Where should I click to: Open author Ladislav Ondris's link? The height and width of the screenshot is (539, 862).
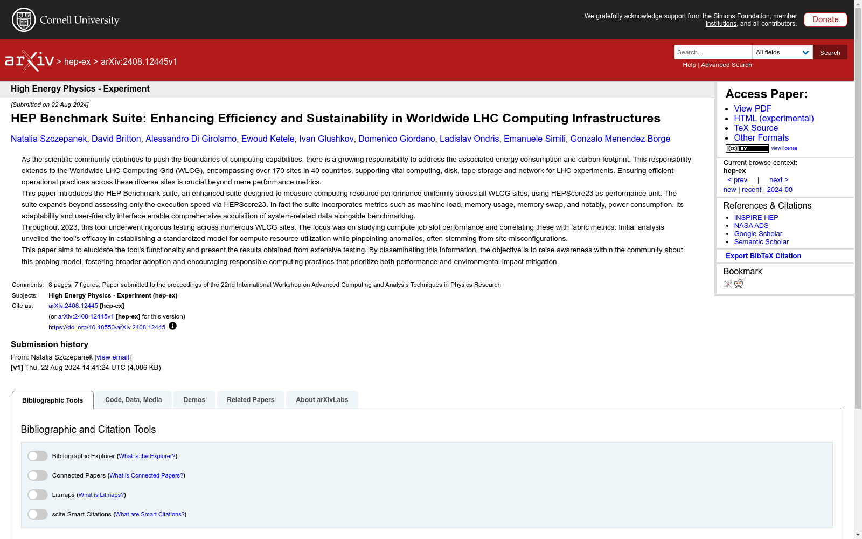(x=469, y=139)
